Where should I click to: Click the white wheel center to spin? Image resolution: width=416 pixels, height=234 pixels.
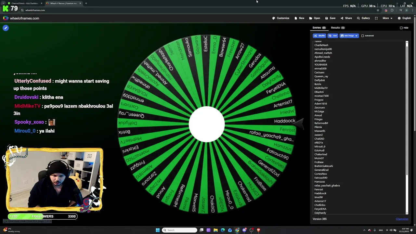[x=207, y=124]
